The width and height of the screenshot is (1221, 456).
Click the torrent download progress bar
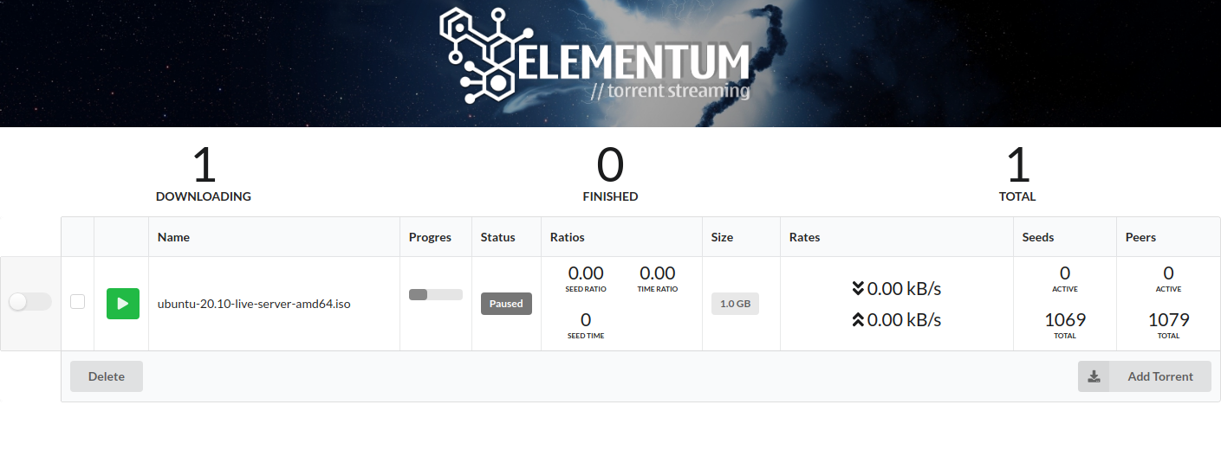tap(436, 295)
